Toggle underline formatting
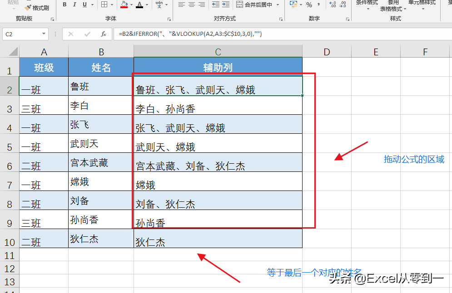The height and width of the screenshot is (293, 452). 84,5
